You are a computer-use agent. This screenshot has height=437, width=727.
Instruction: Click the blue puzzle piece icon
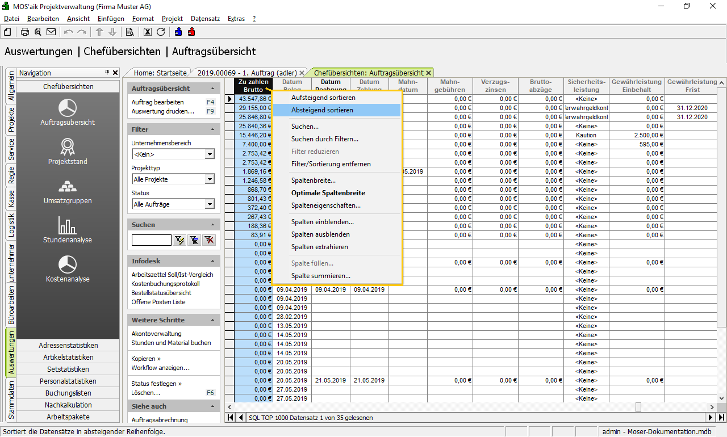[x=178, y=32]
